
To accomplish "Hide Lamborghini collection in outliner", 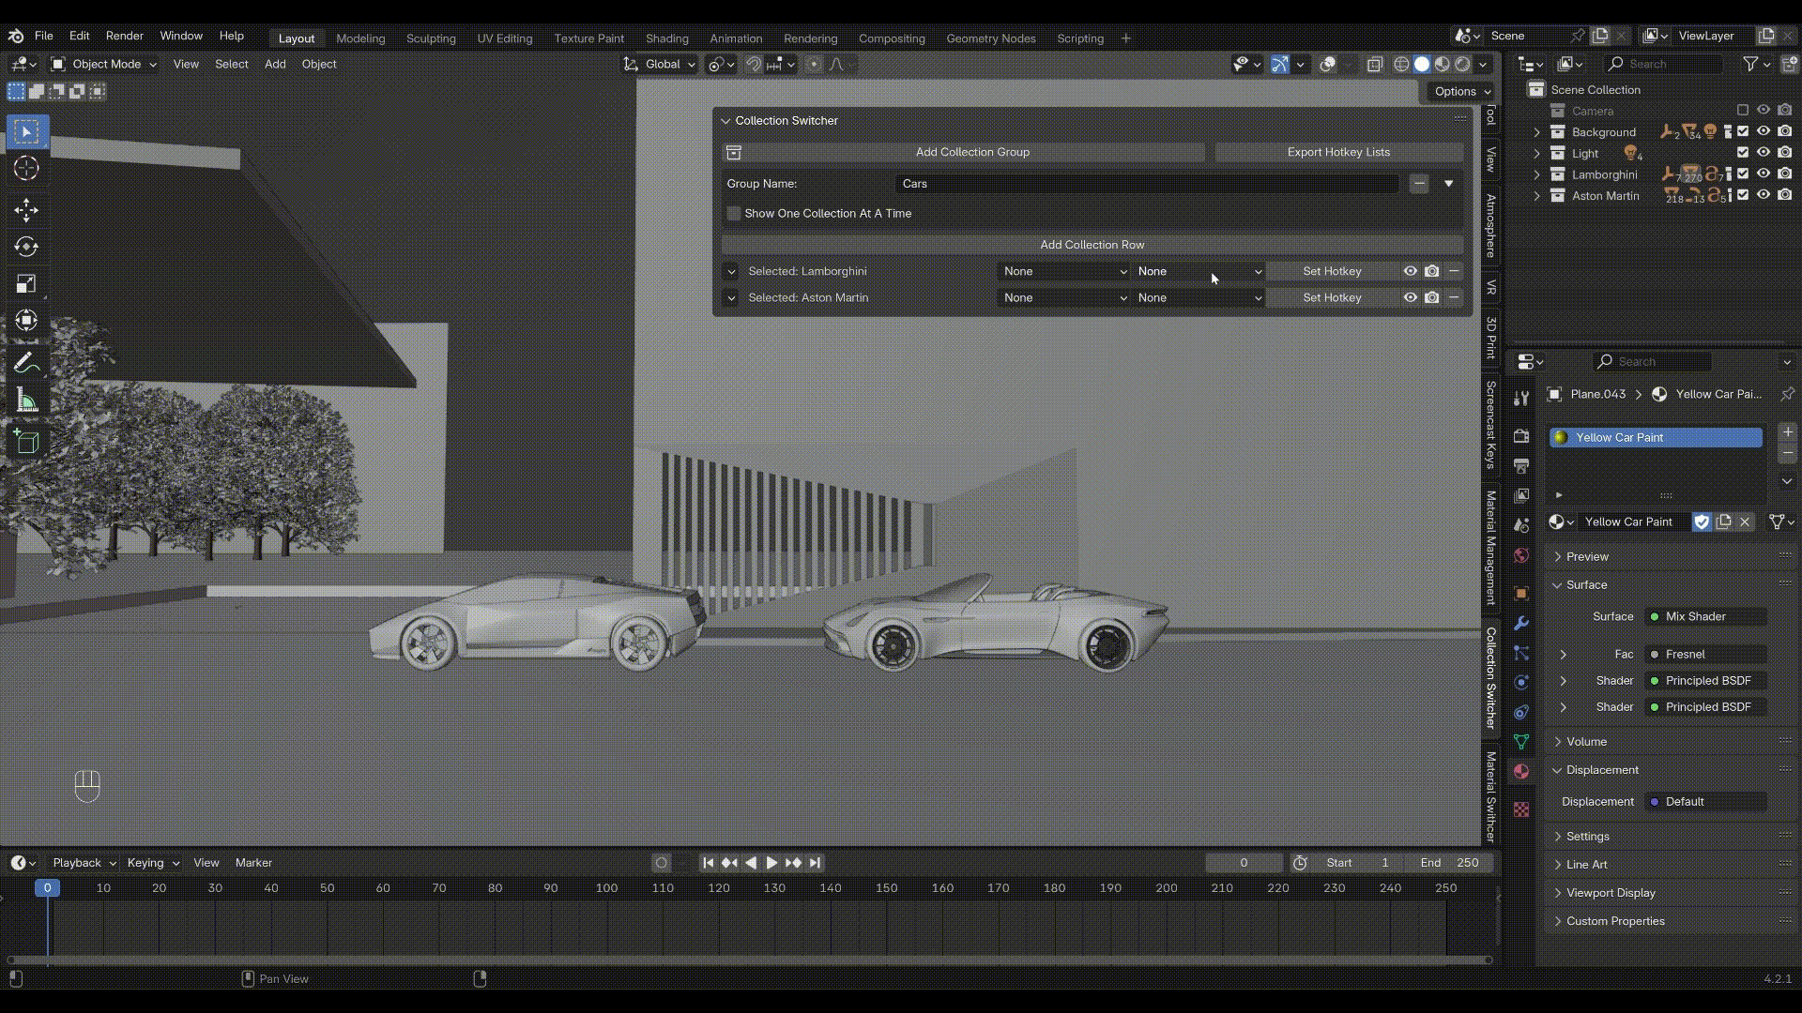I will [x=1764, y=174].
